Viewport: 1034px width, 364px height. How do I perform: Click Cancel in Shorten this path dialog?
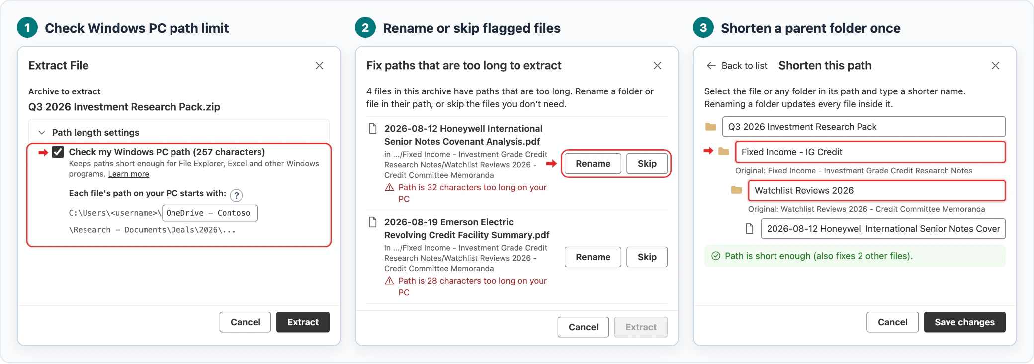[x=892, y=322]
